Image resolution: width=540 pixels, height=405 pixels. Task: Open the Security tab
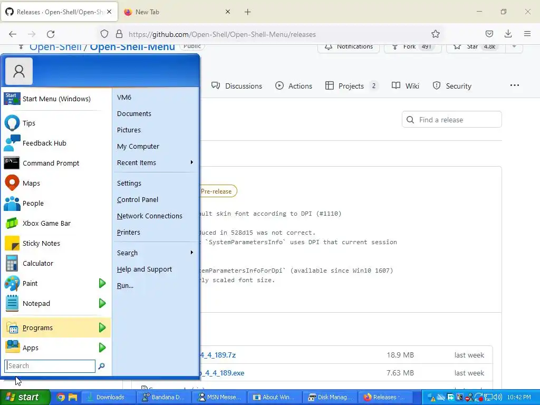452,86
